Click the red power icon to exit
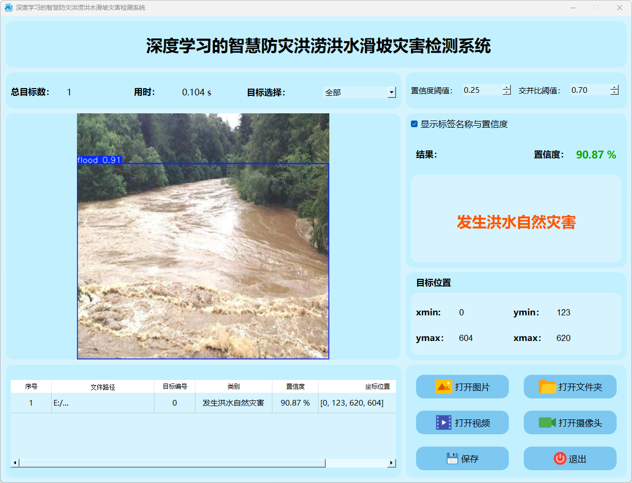Image resolution: width=632 pixels, height=483 pixels. [560, 458]
